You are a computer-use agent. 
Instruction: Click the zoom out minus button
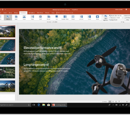[122, 101]
